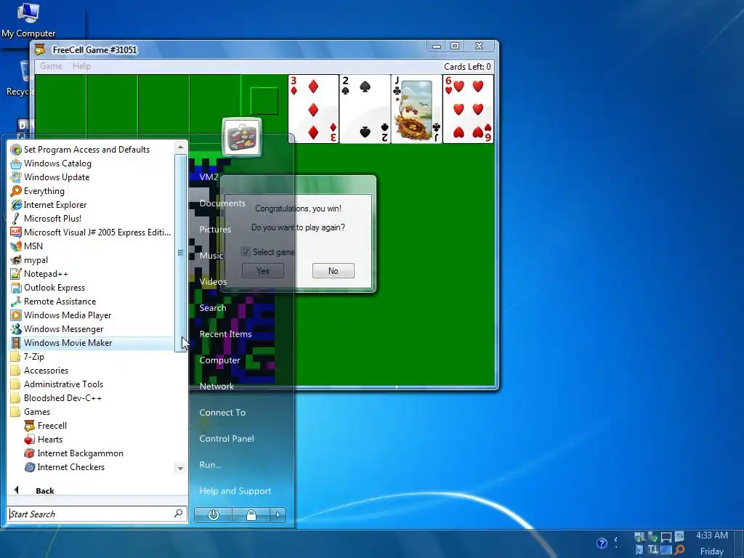Screen dimensions: 744x558
Task: Click No in the win dialog
Action: 333,271
